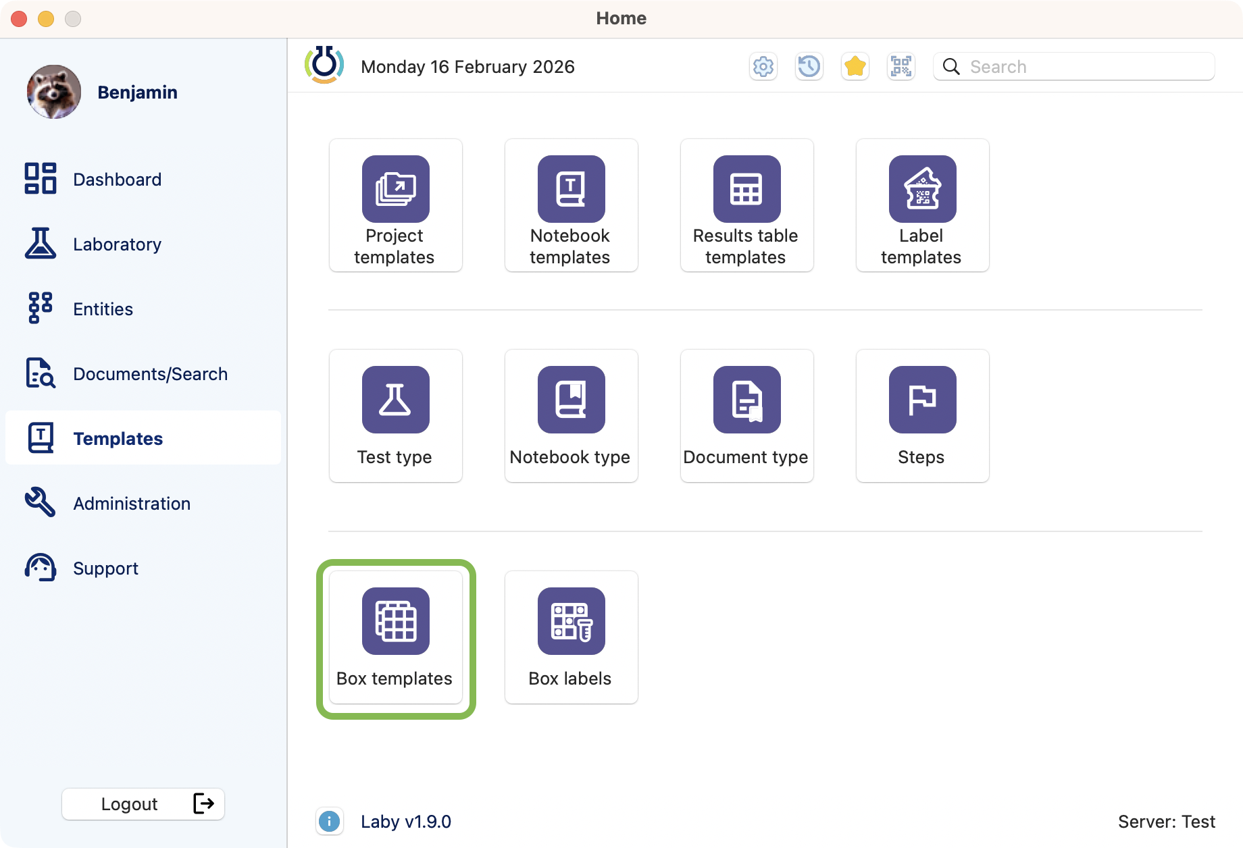
Task: Open the QR code scanner icon
Action: (901, 66)
